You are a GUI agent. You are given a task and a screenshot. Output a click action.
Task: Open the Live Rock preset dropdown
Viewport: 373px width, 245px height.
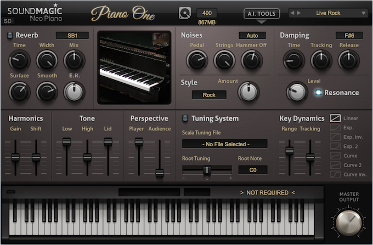[328, 13]
